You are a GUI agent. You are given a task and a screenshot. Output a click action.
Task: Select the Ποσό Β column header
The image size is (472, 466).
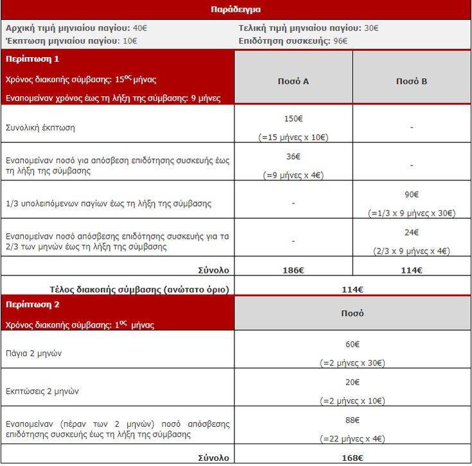411,82
